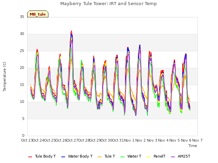
Task: Click the 'Nov 3' x-axis tick label
Action: coord(152,140)
